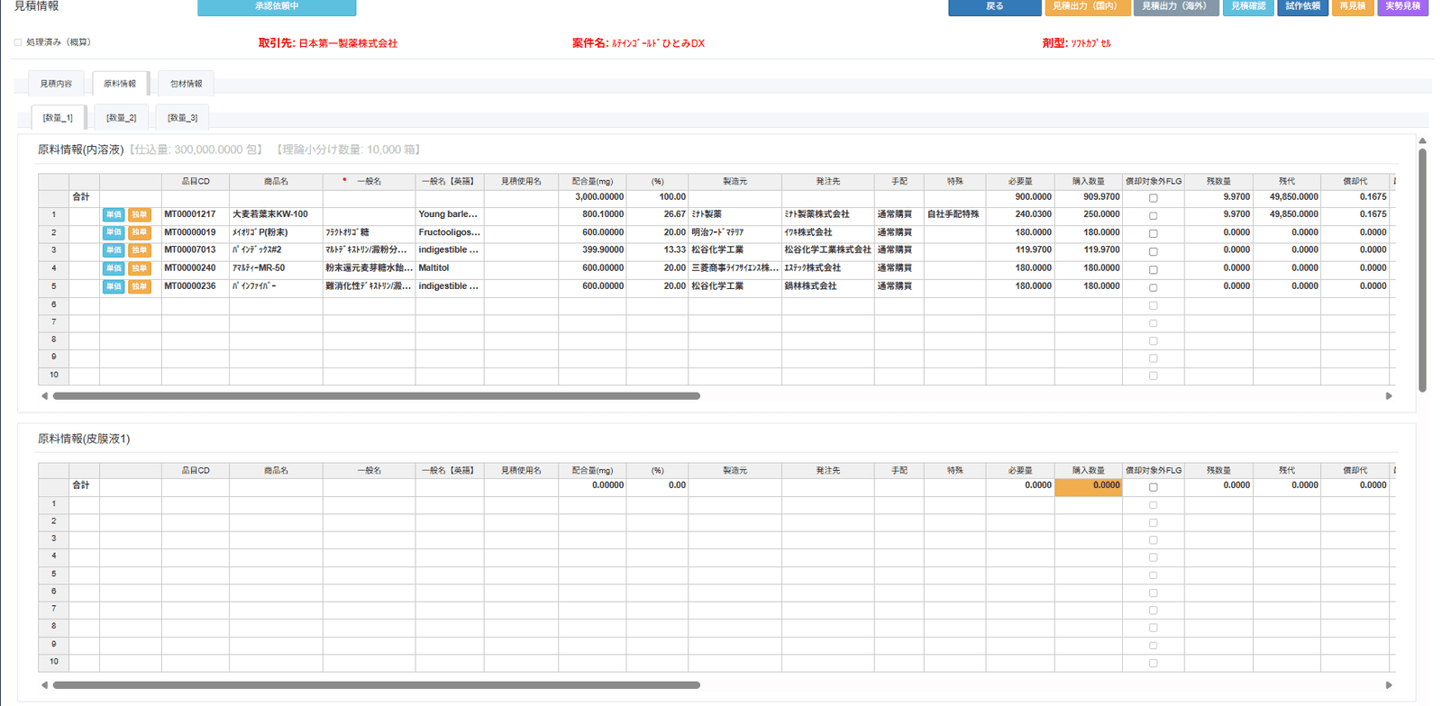The height and width of the screenshot is (706, 1442).
Task: Click horizontal scrollbar of 内溶液 table
Action: point(377,396)
